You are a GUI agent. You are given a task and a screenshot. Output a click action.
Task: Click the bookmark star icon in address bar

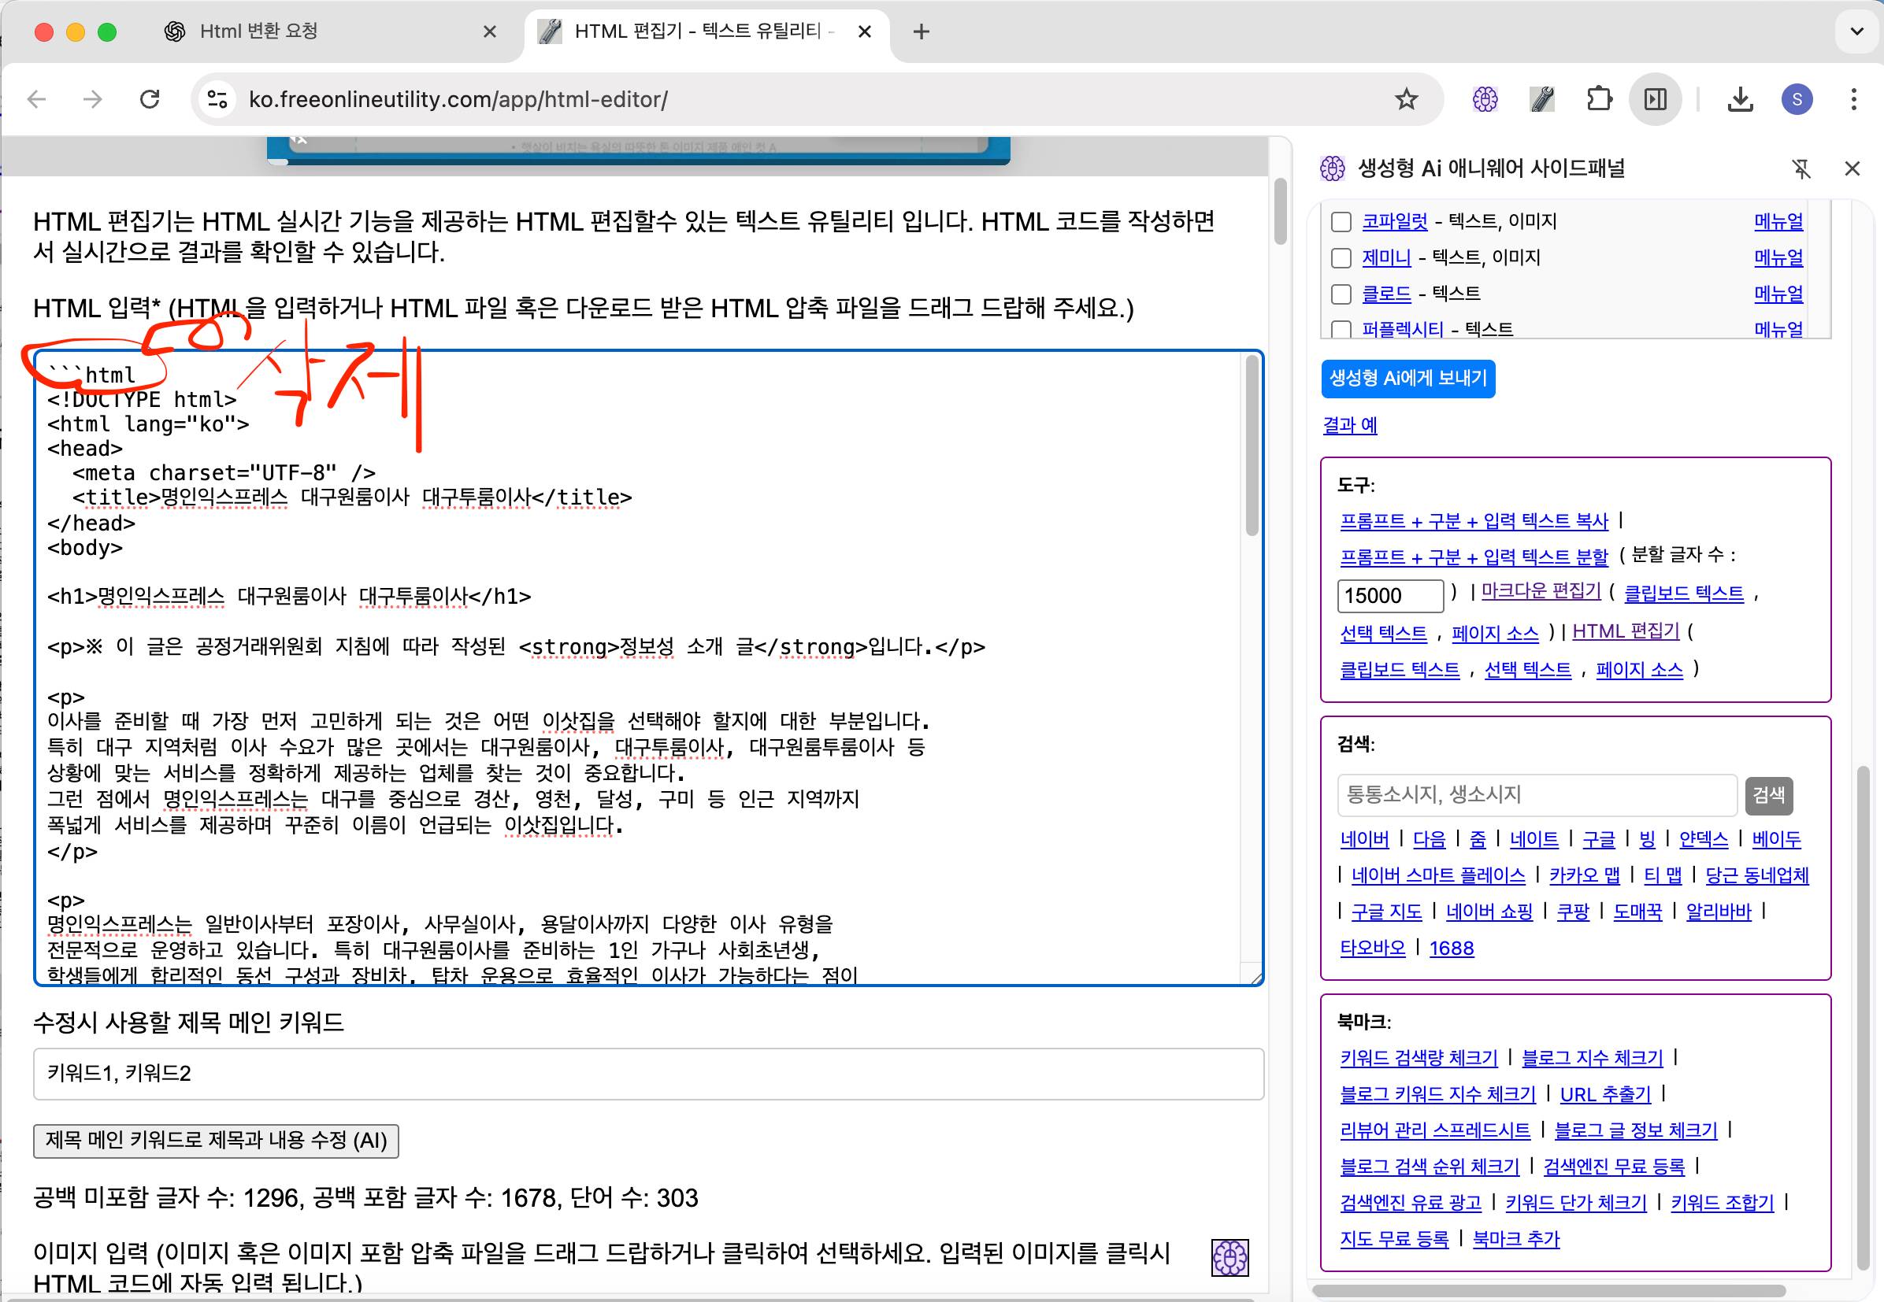pos(1406,99)
